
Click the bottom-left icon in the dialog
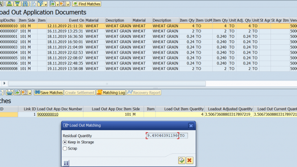pos(66,163)
